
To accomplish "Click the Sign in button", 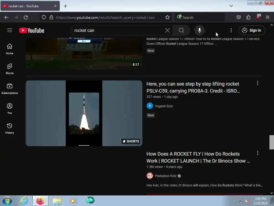I will (252, 31).
